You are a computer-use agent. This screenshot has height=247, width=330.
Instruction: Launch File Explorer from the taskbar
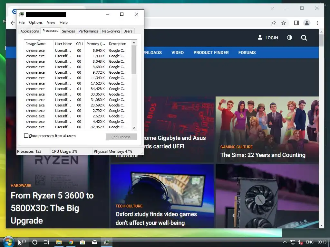[59, 242]
